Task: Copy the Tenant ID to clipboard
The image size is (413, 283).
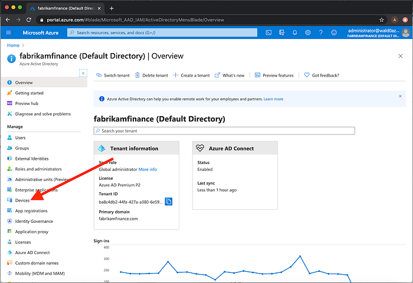Action: (169, 202)
